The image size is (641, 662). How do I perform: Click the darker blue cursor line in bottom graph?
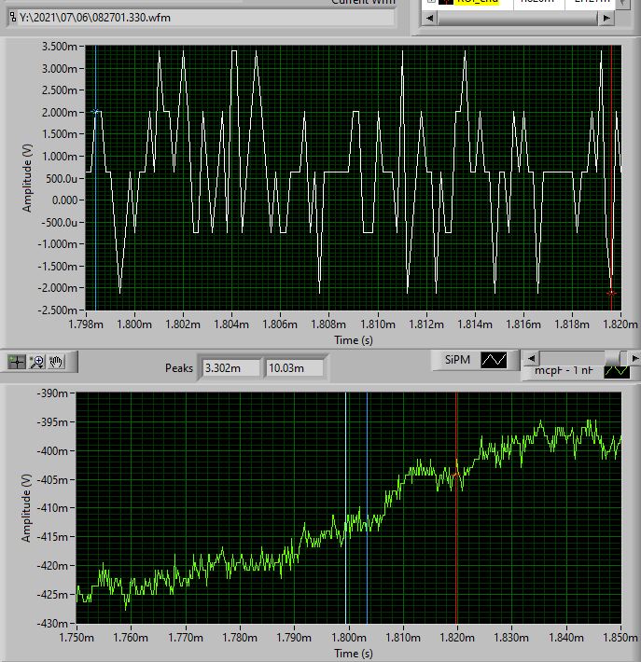[x=367, y=507]
